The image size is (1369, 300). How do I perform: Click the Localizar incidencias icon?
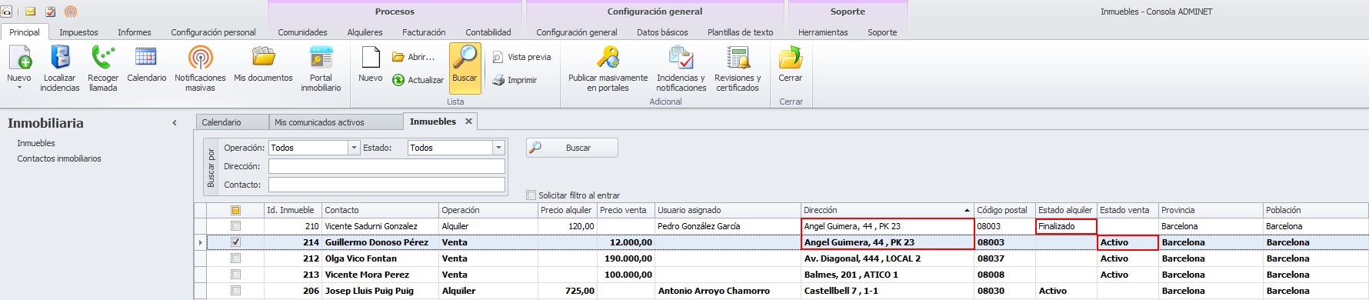(x=60, y=58)
